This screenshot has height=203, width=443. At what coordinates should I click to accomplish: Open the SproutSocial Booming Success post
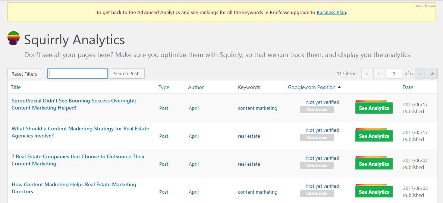[x=74, y=104]
